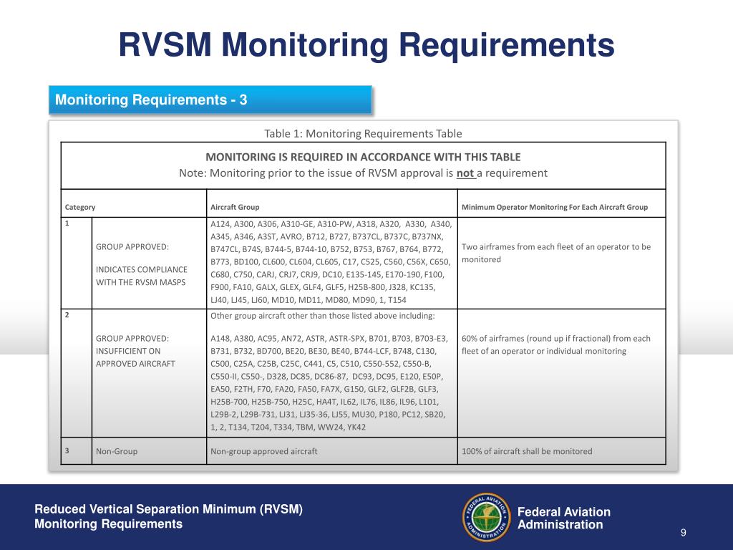Click the aircraft list line starting 'A148, A380, AC95'
Viewport: 733px width, 550px height.
pos(329,338)
